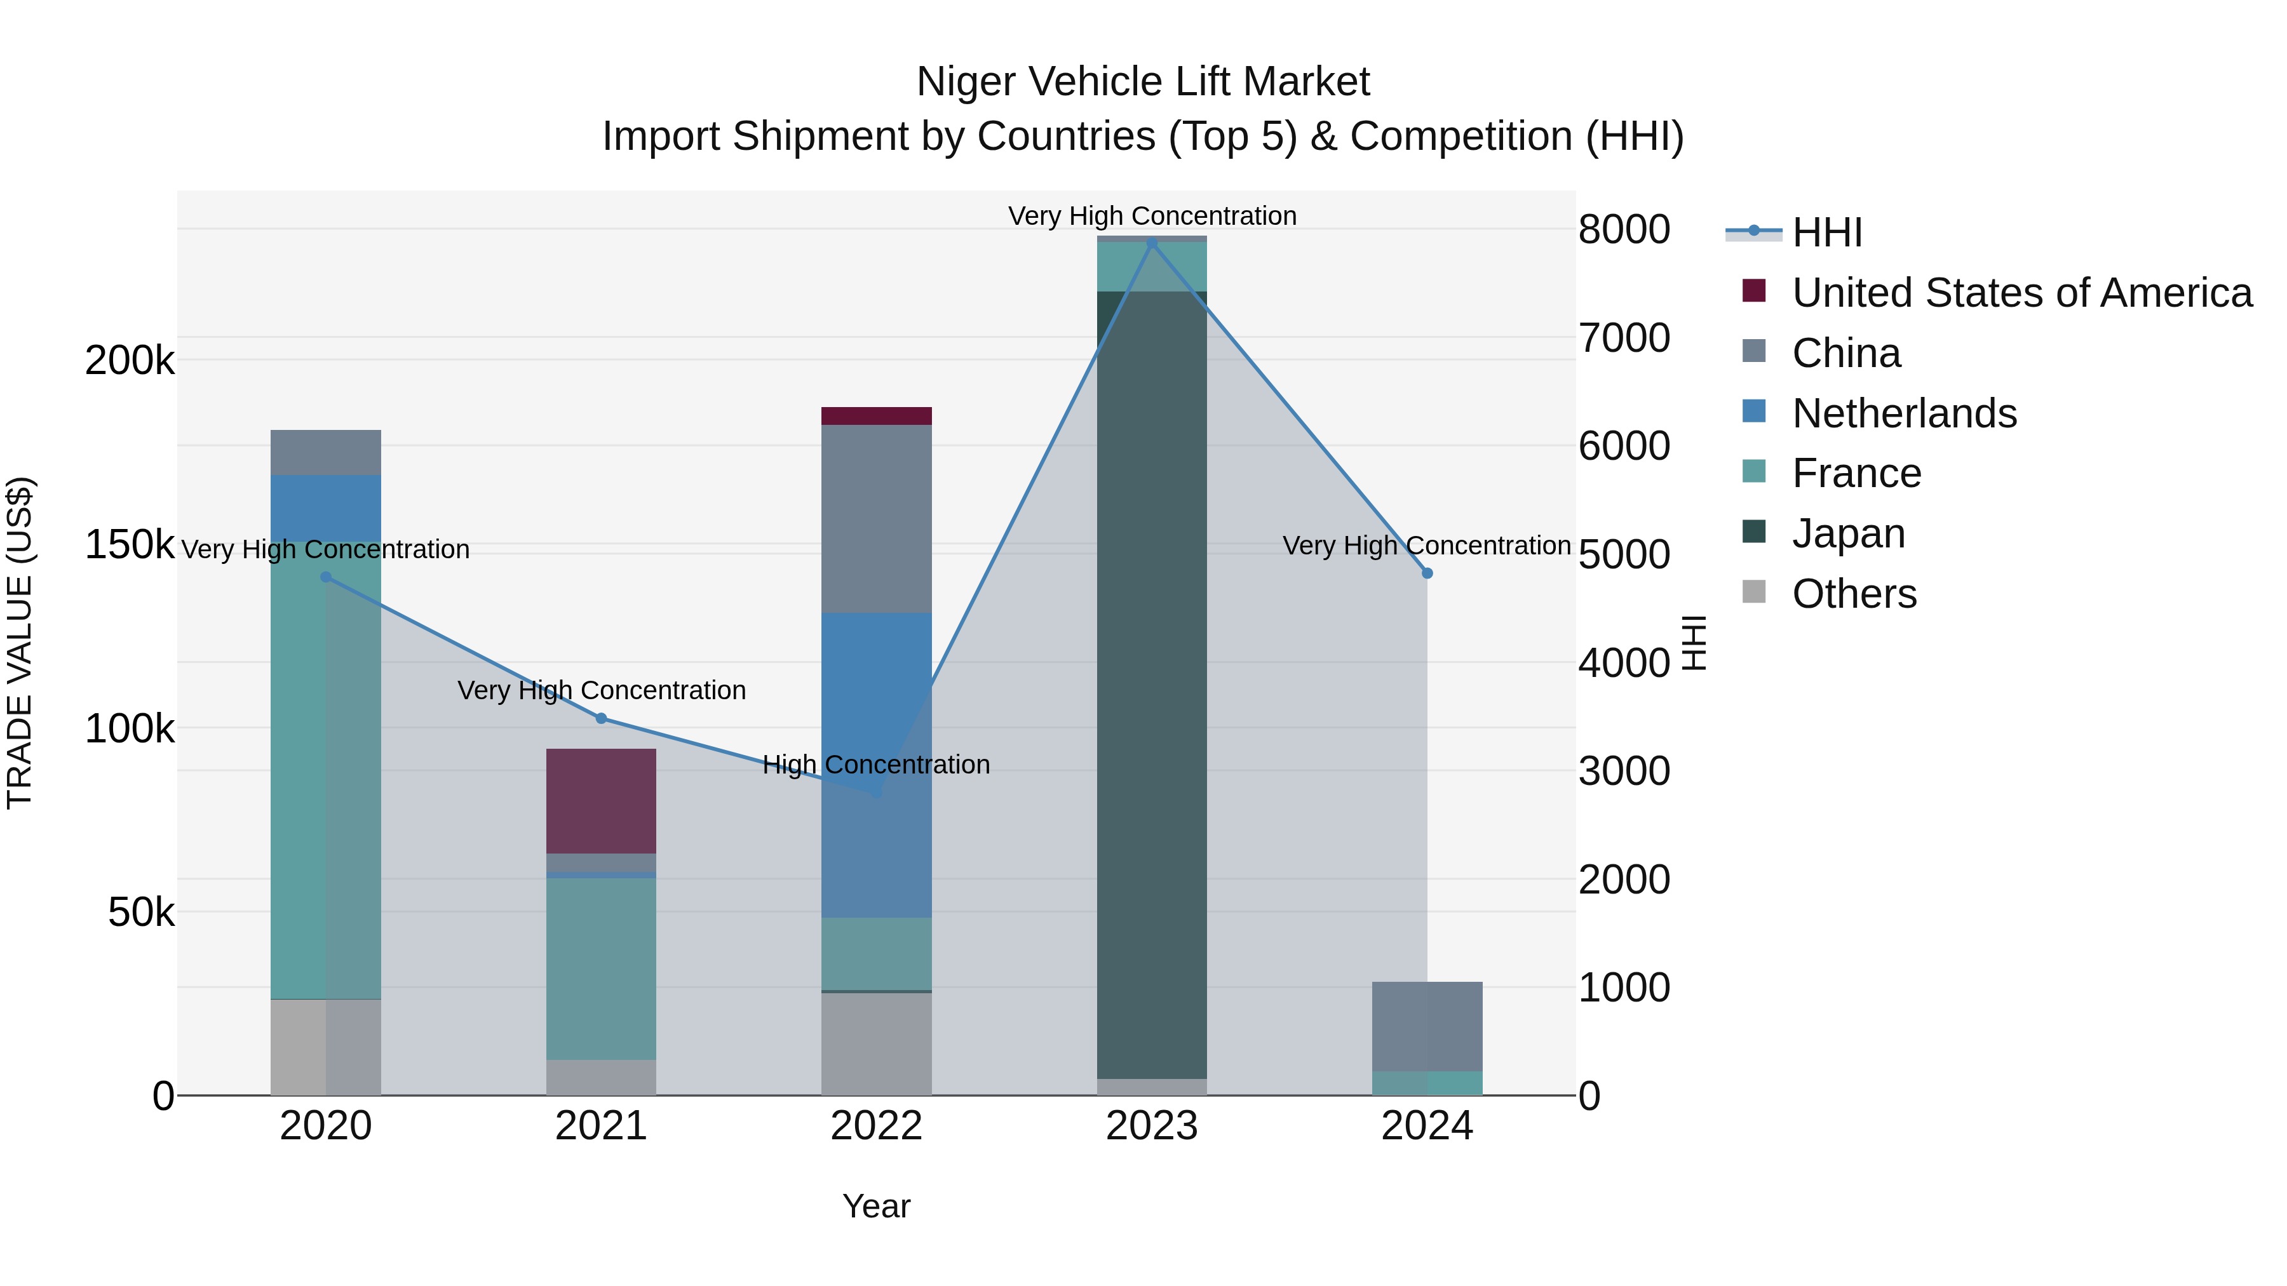Click the maroon United States legend swatch
The width and height of the screenshot is (2287, 1286).
point(1754,290)
